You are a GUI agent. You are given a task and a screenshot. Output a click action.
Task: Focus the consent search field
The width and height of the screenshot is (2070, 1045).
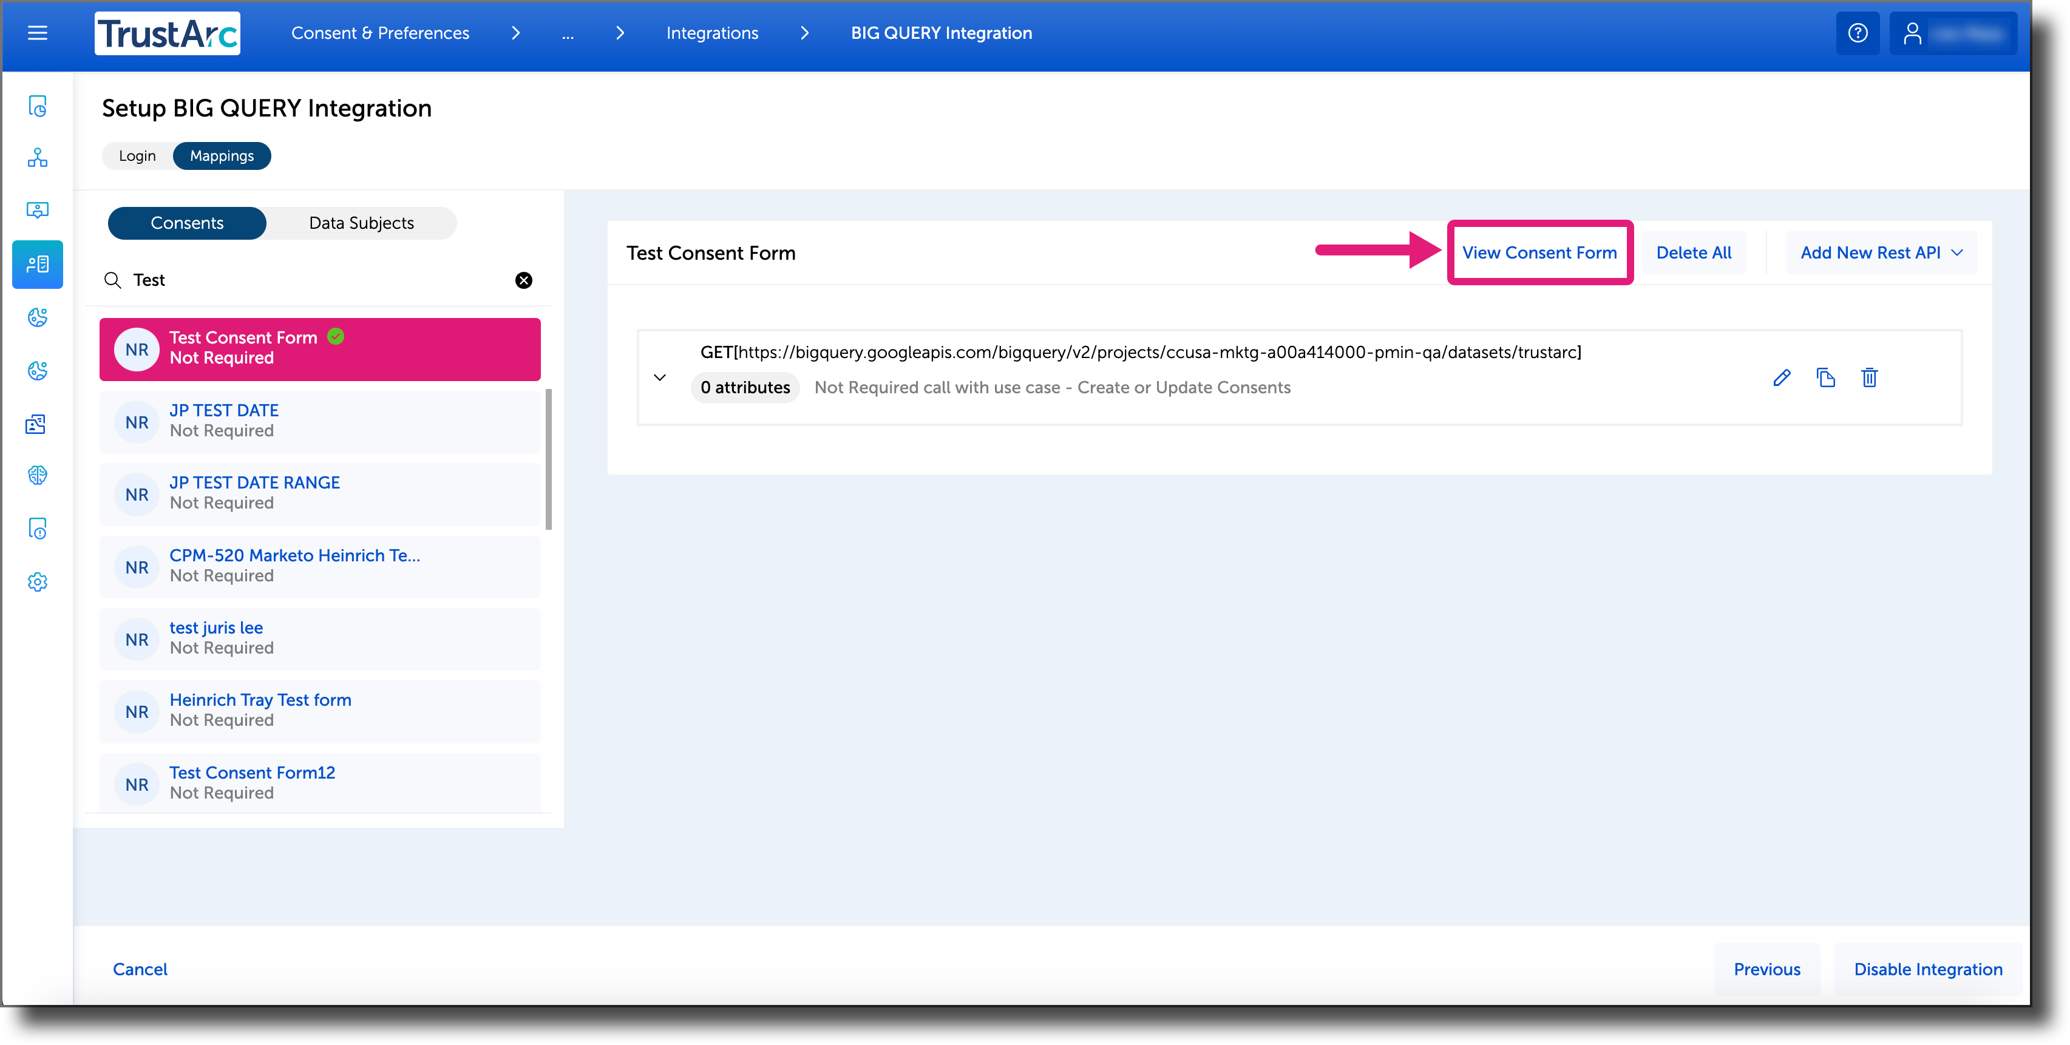[317, 280]
